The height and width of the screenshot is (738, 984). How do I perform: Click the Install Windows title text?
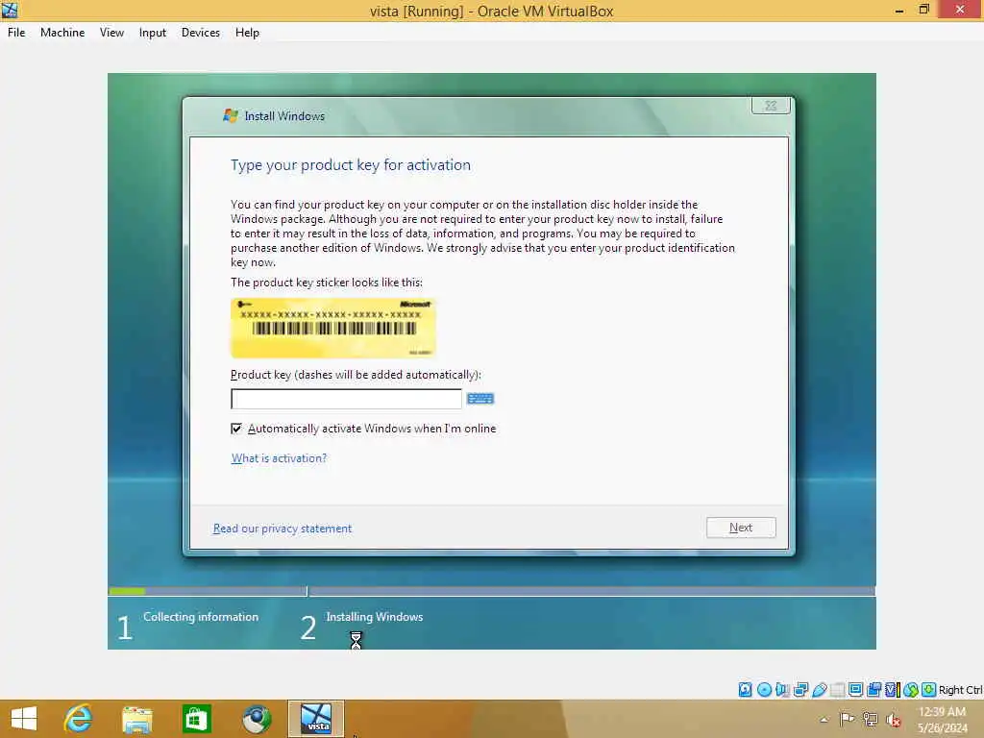(x=284, y=116)
